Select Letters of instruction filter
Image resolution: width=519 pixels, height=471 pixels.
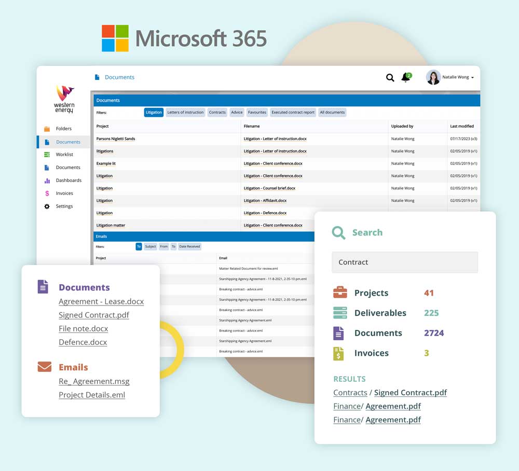[x=185, y=113]
